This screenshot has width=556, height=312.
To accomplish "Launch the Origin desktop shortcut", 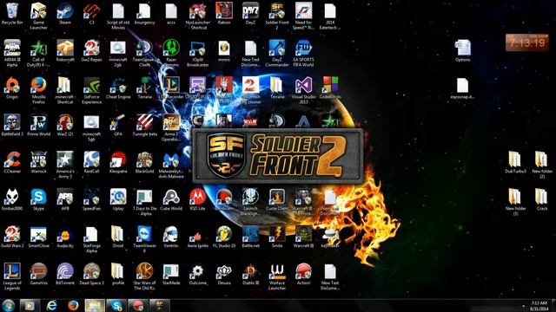I will (12, 88).
